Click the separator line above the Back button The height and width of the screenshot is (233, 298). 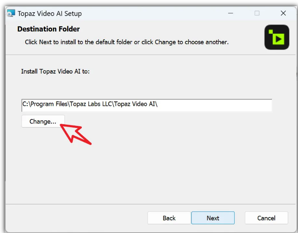151,203
